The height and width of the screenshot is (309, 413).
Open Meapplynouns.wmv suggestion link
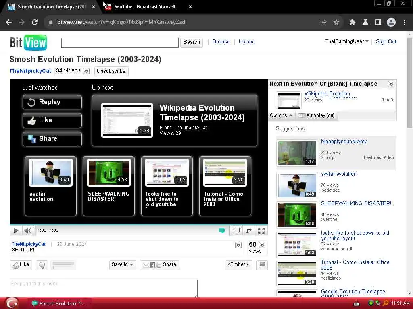click(x=344, y=142)
